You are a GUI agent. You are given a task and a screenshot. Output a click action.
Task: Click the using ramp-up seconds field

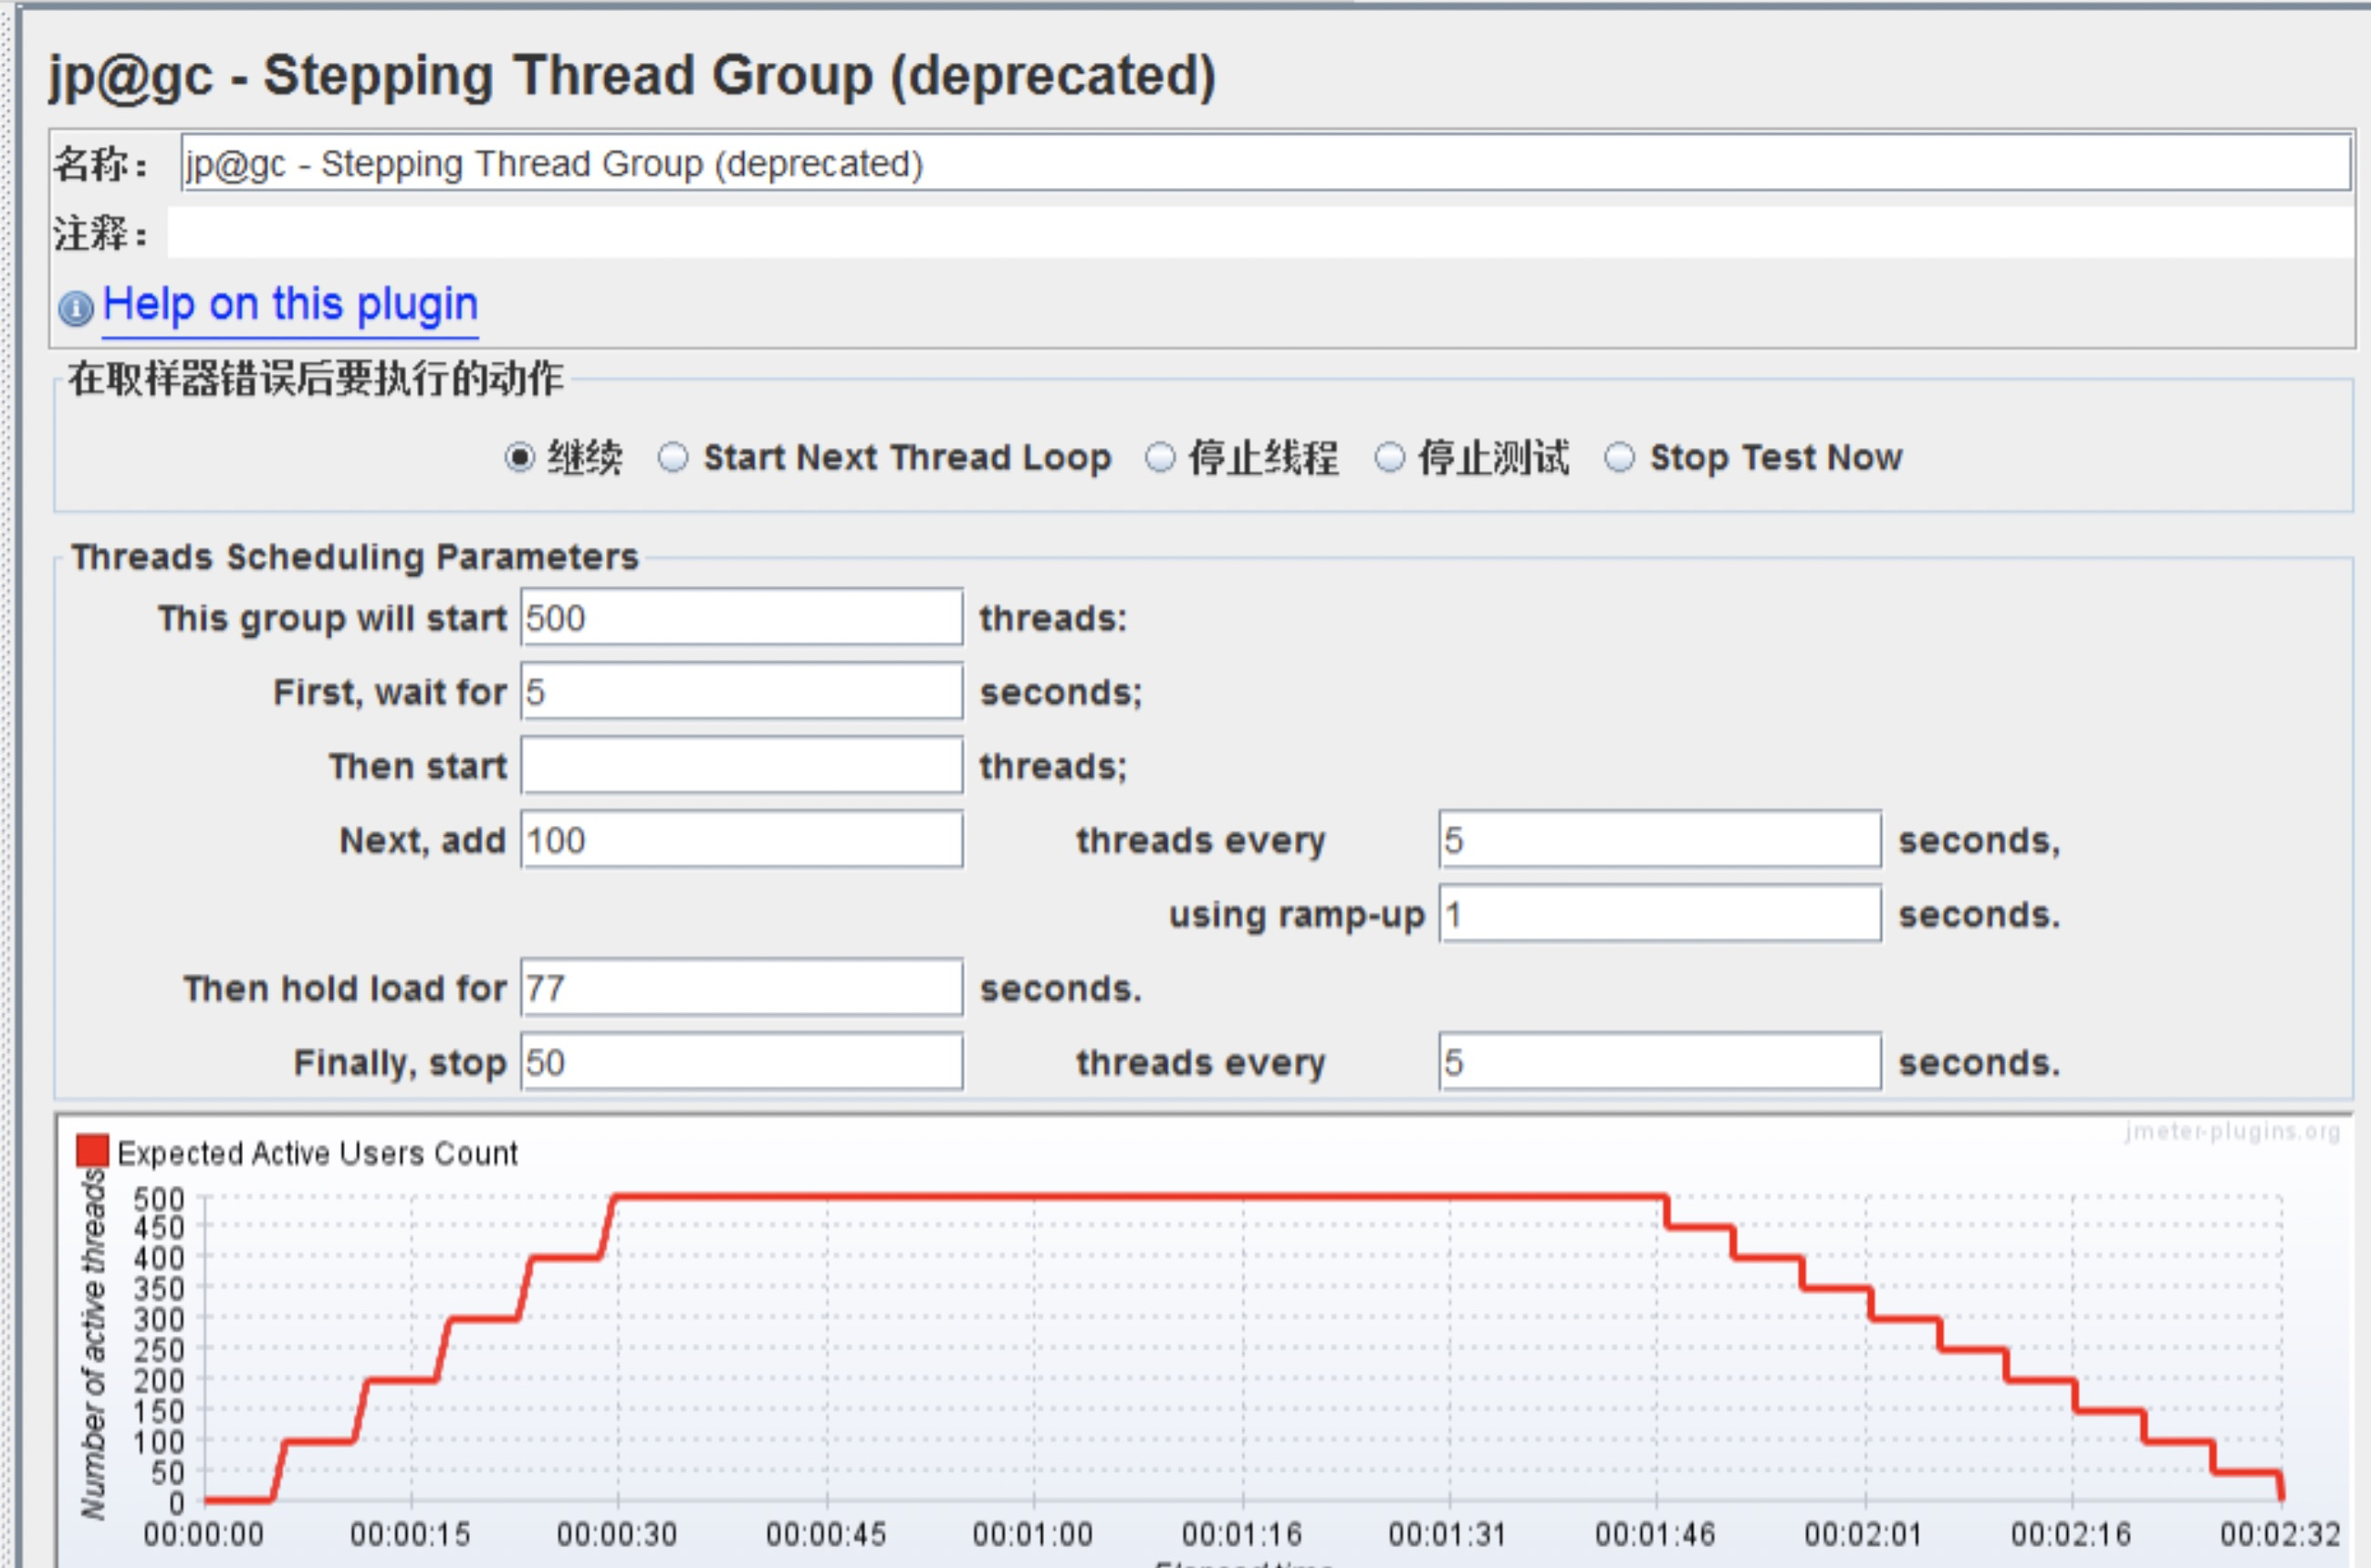1659,914
